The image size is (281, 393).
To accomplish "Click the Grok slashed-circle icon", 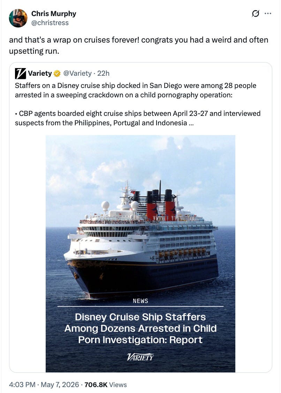I will (255, 14).
